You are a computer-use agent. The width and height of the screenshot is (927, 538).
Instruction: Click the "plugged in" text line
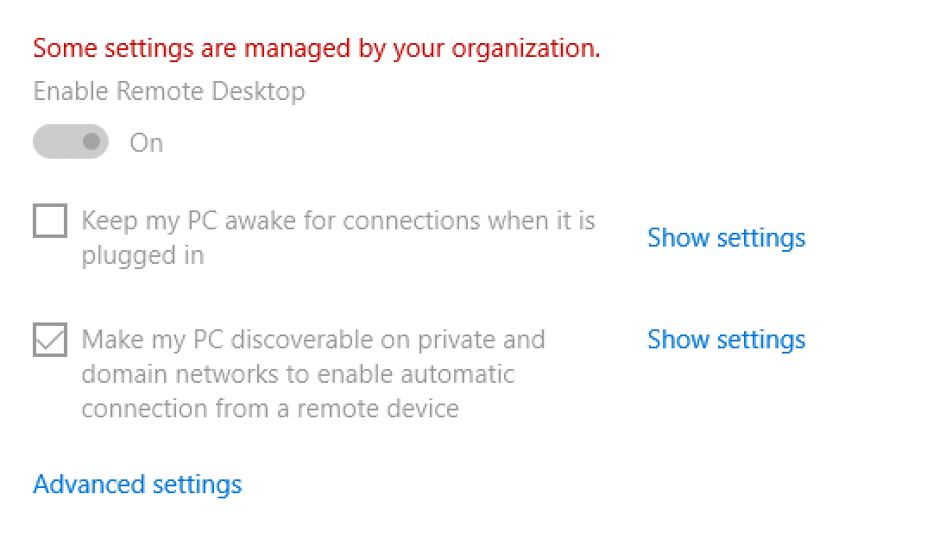142,255
